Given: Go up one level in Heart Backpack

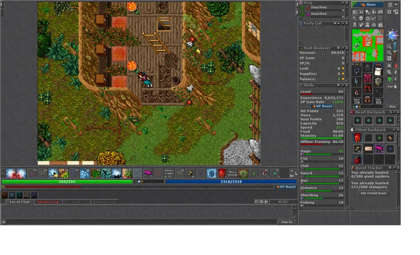Looking at the screenshot, I should pos(391,112).
